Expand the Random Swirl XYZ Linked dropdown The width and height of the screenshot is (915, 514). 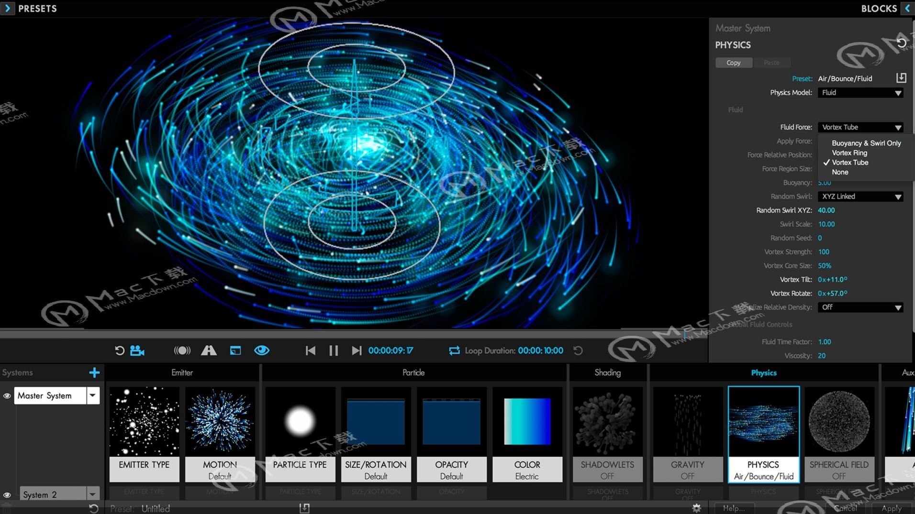tap(860, 196)
